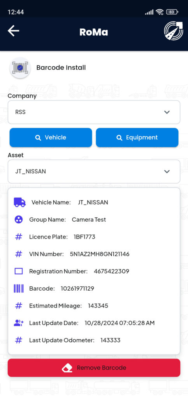
Task: Tap the barcode stripes icon
Action: [x=19, y=289]
